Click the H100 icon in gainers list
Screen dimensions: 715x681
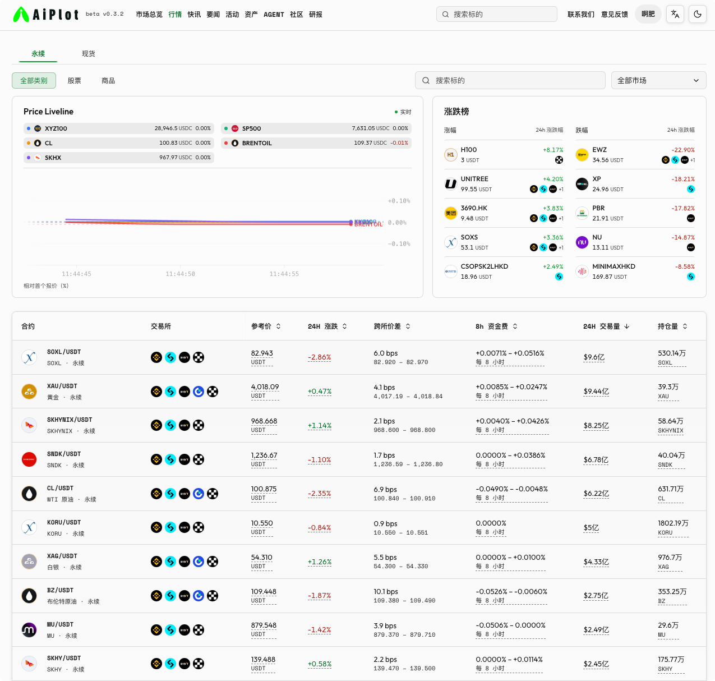tap(451, 155)
